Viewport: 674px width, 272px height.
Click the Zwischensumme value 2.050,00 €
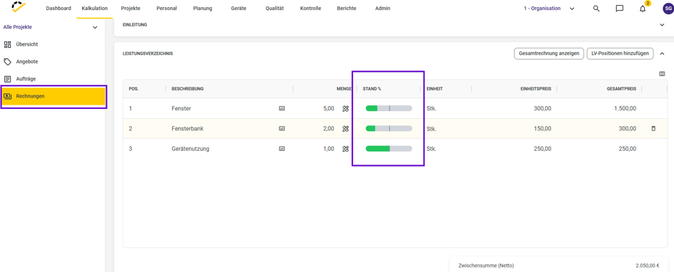coord(648,266)
